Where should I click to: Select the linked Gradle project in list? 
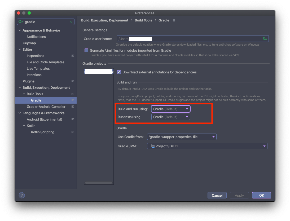[99, 71]
